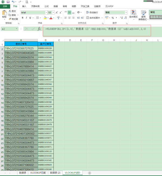Click the font color red A icon
Viewport: 162px width, 176px height.
51,18
